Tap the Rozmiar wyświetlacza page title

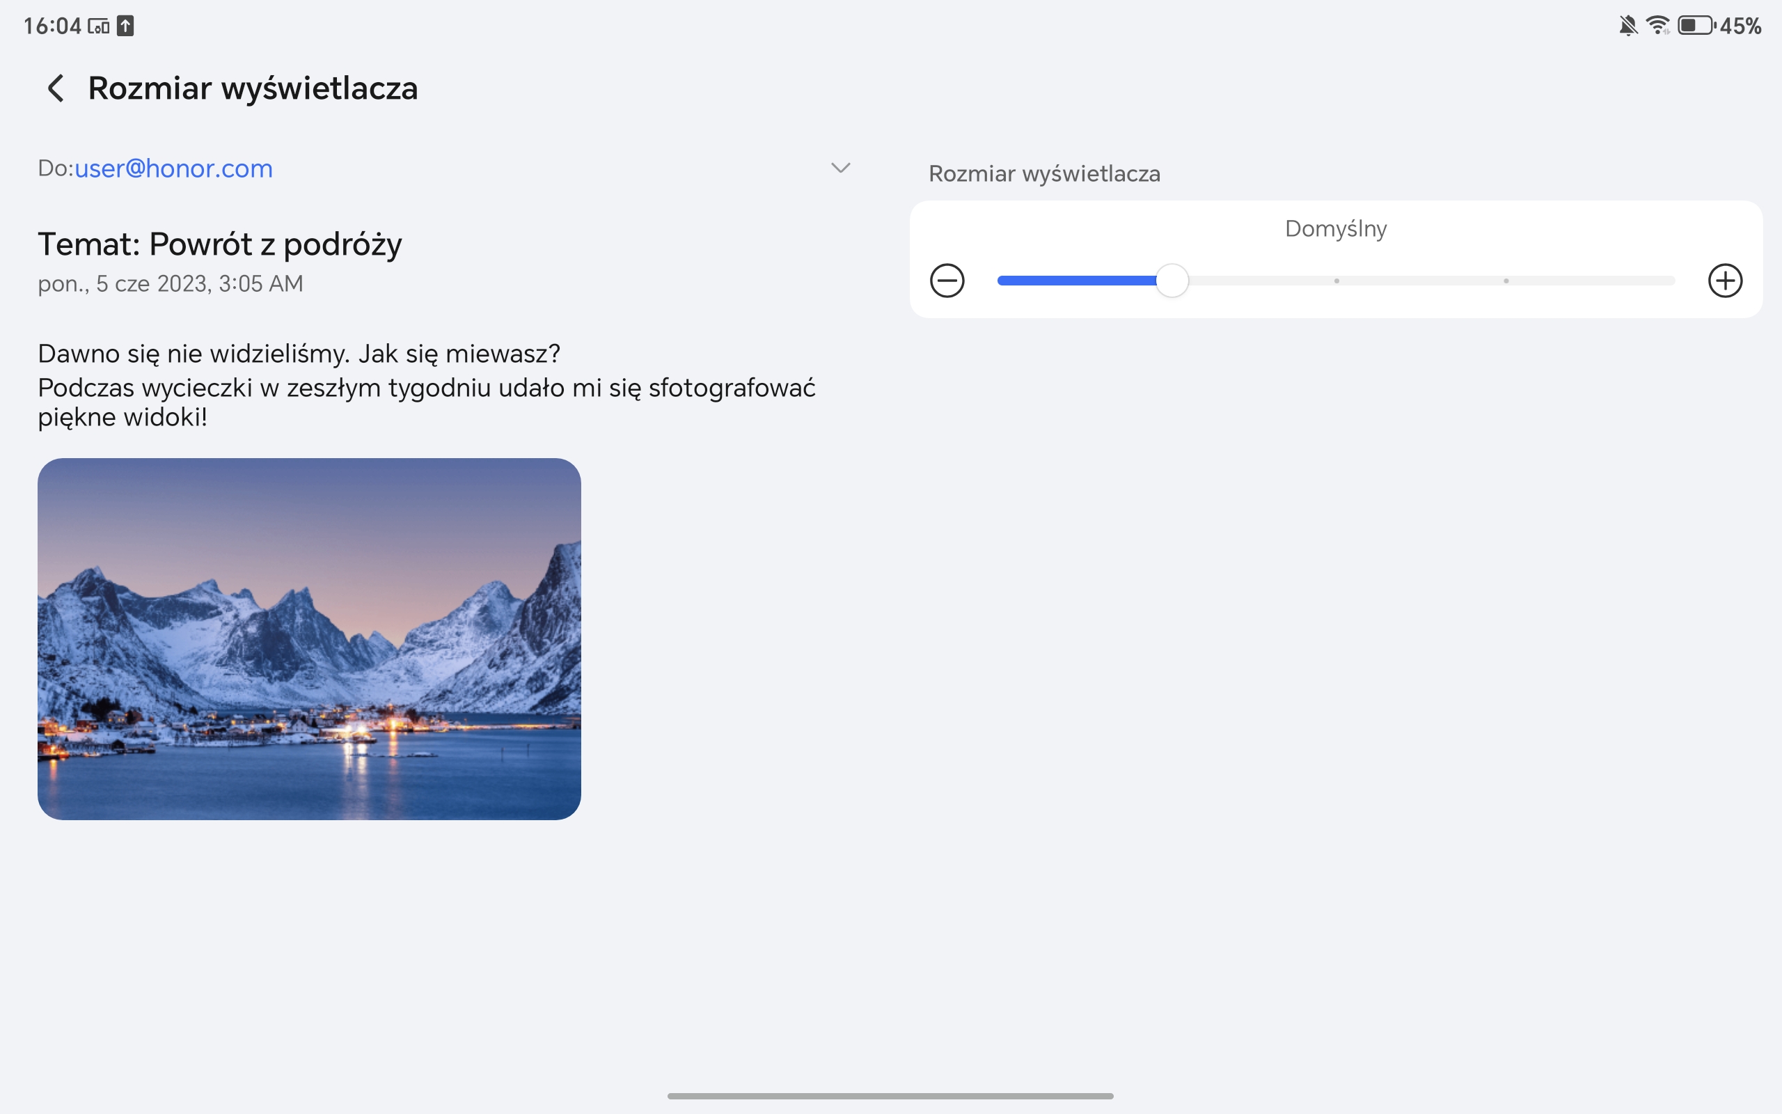[253, 88]
